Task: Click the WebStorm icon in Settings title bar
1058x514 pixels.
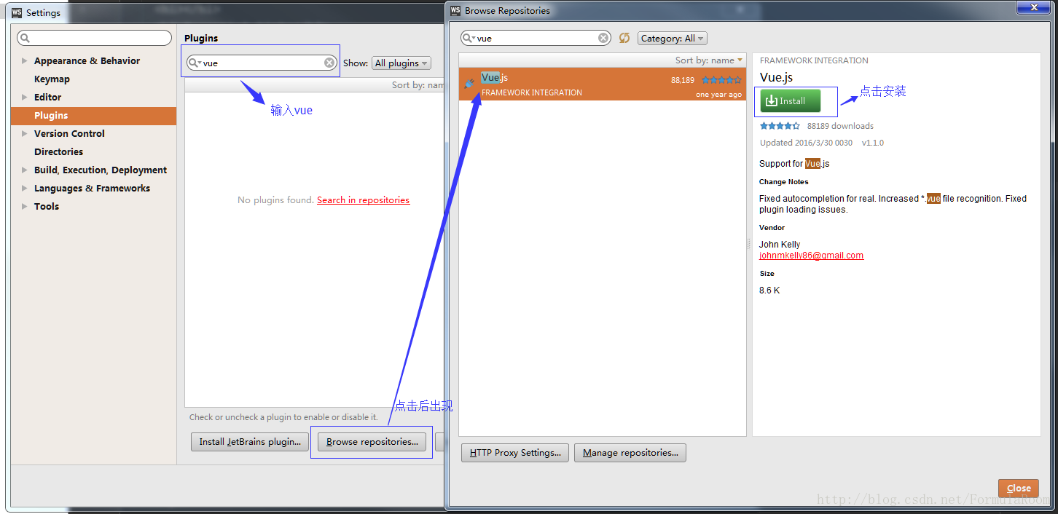Action: tap(17, 13)
